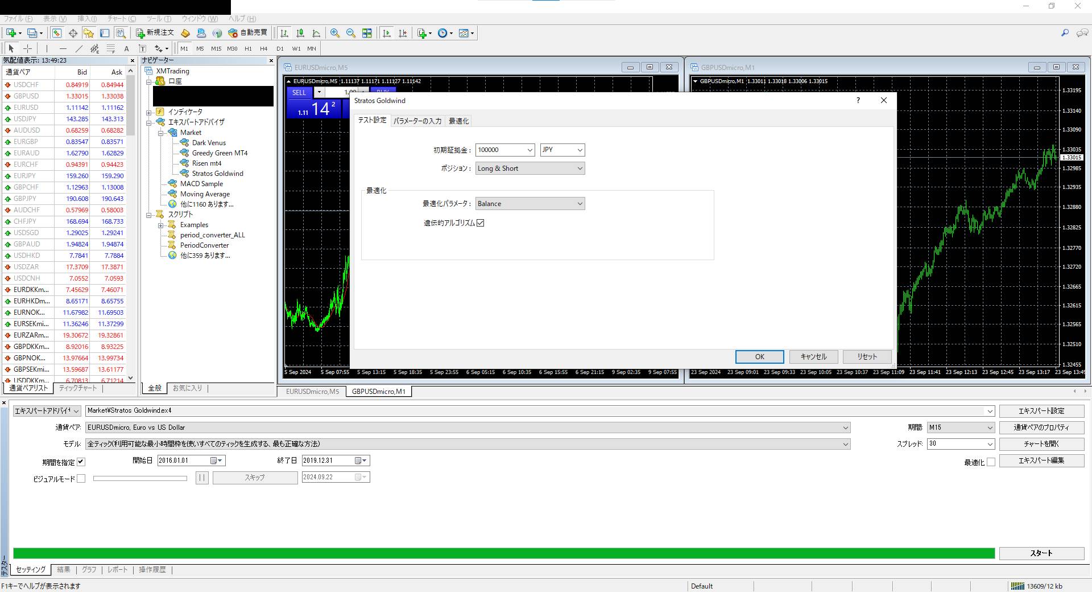The width and height of the screenshot is (1092, 592).
Task: Toggle chart auto scroll icon
Action: point(387,33)
